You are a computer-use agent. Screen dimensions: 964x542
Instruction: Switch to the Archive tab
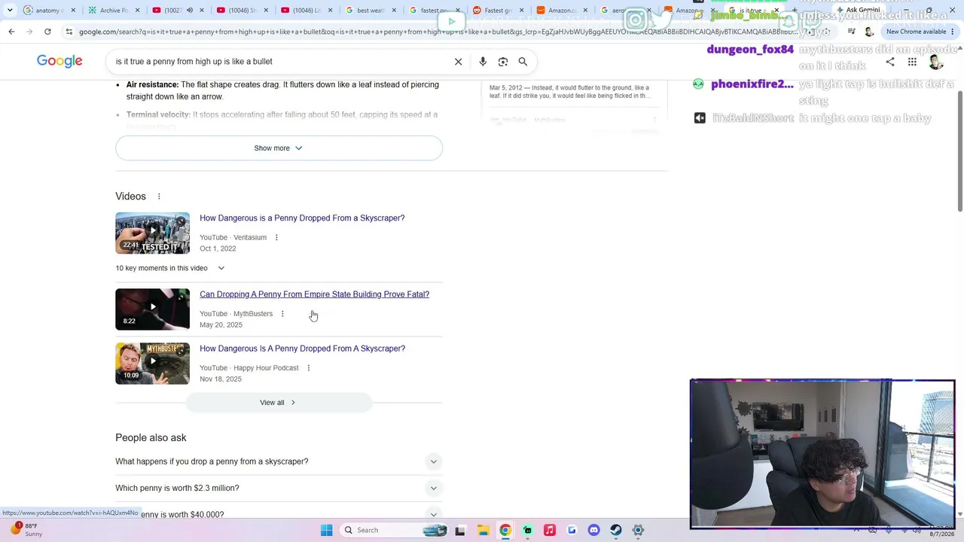tap(114, 11)
